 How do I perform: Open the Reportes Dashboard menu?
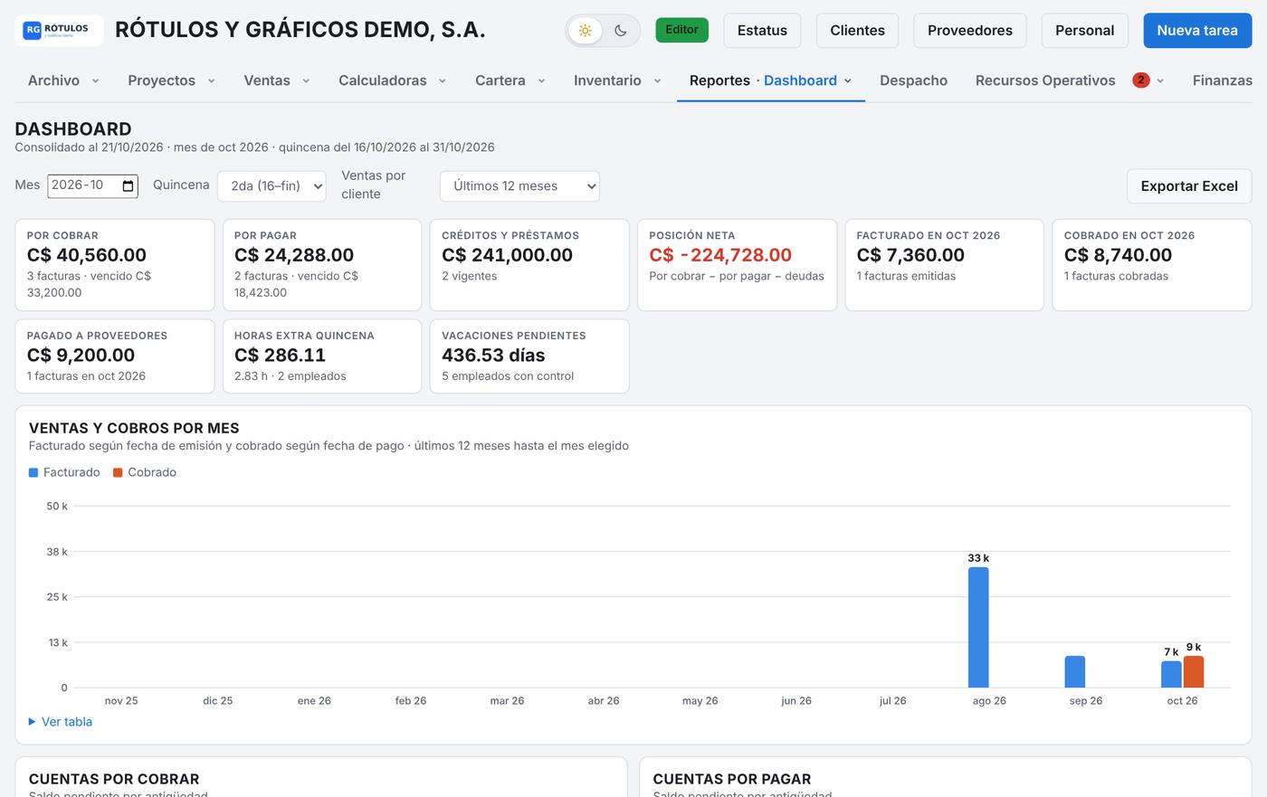tap(770, 81)
